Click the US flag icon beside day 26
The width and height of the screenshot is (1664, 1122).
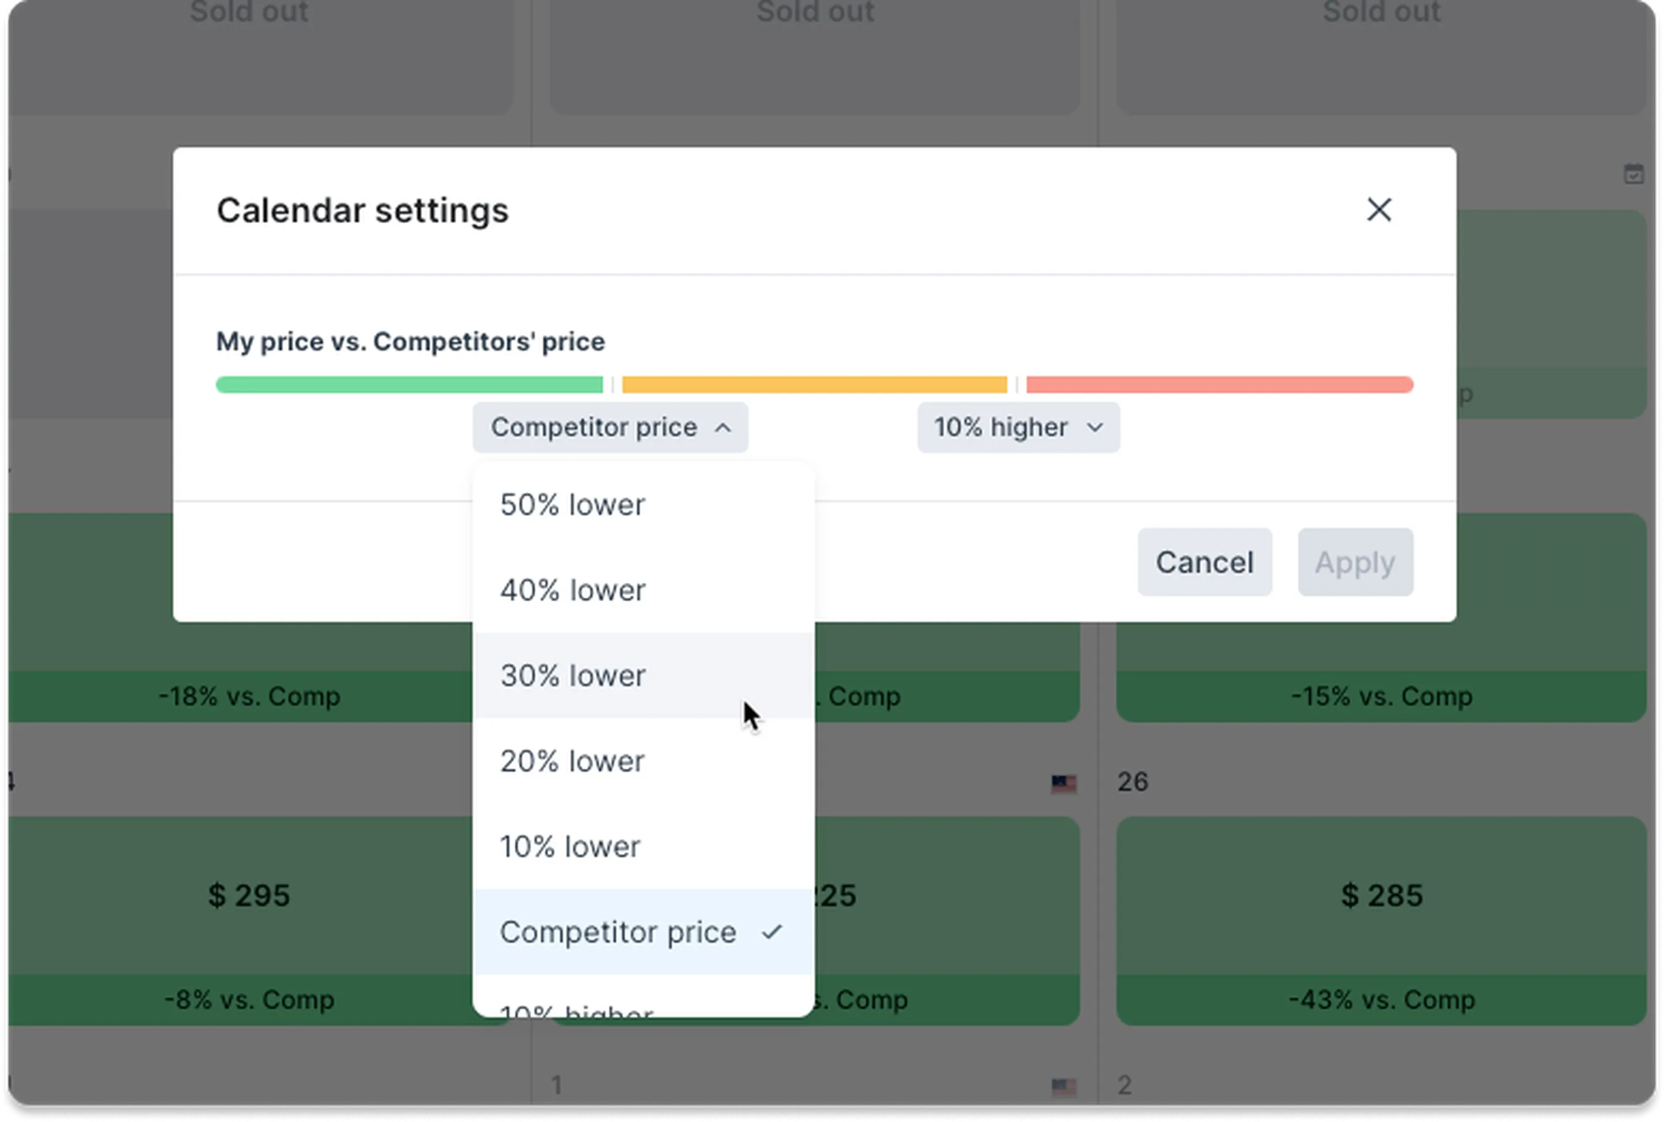click(1063, 783)
